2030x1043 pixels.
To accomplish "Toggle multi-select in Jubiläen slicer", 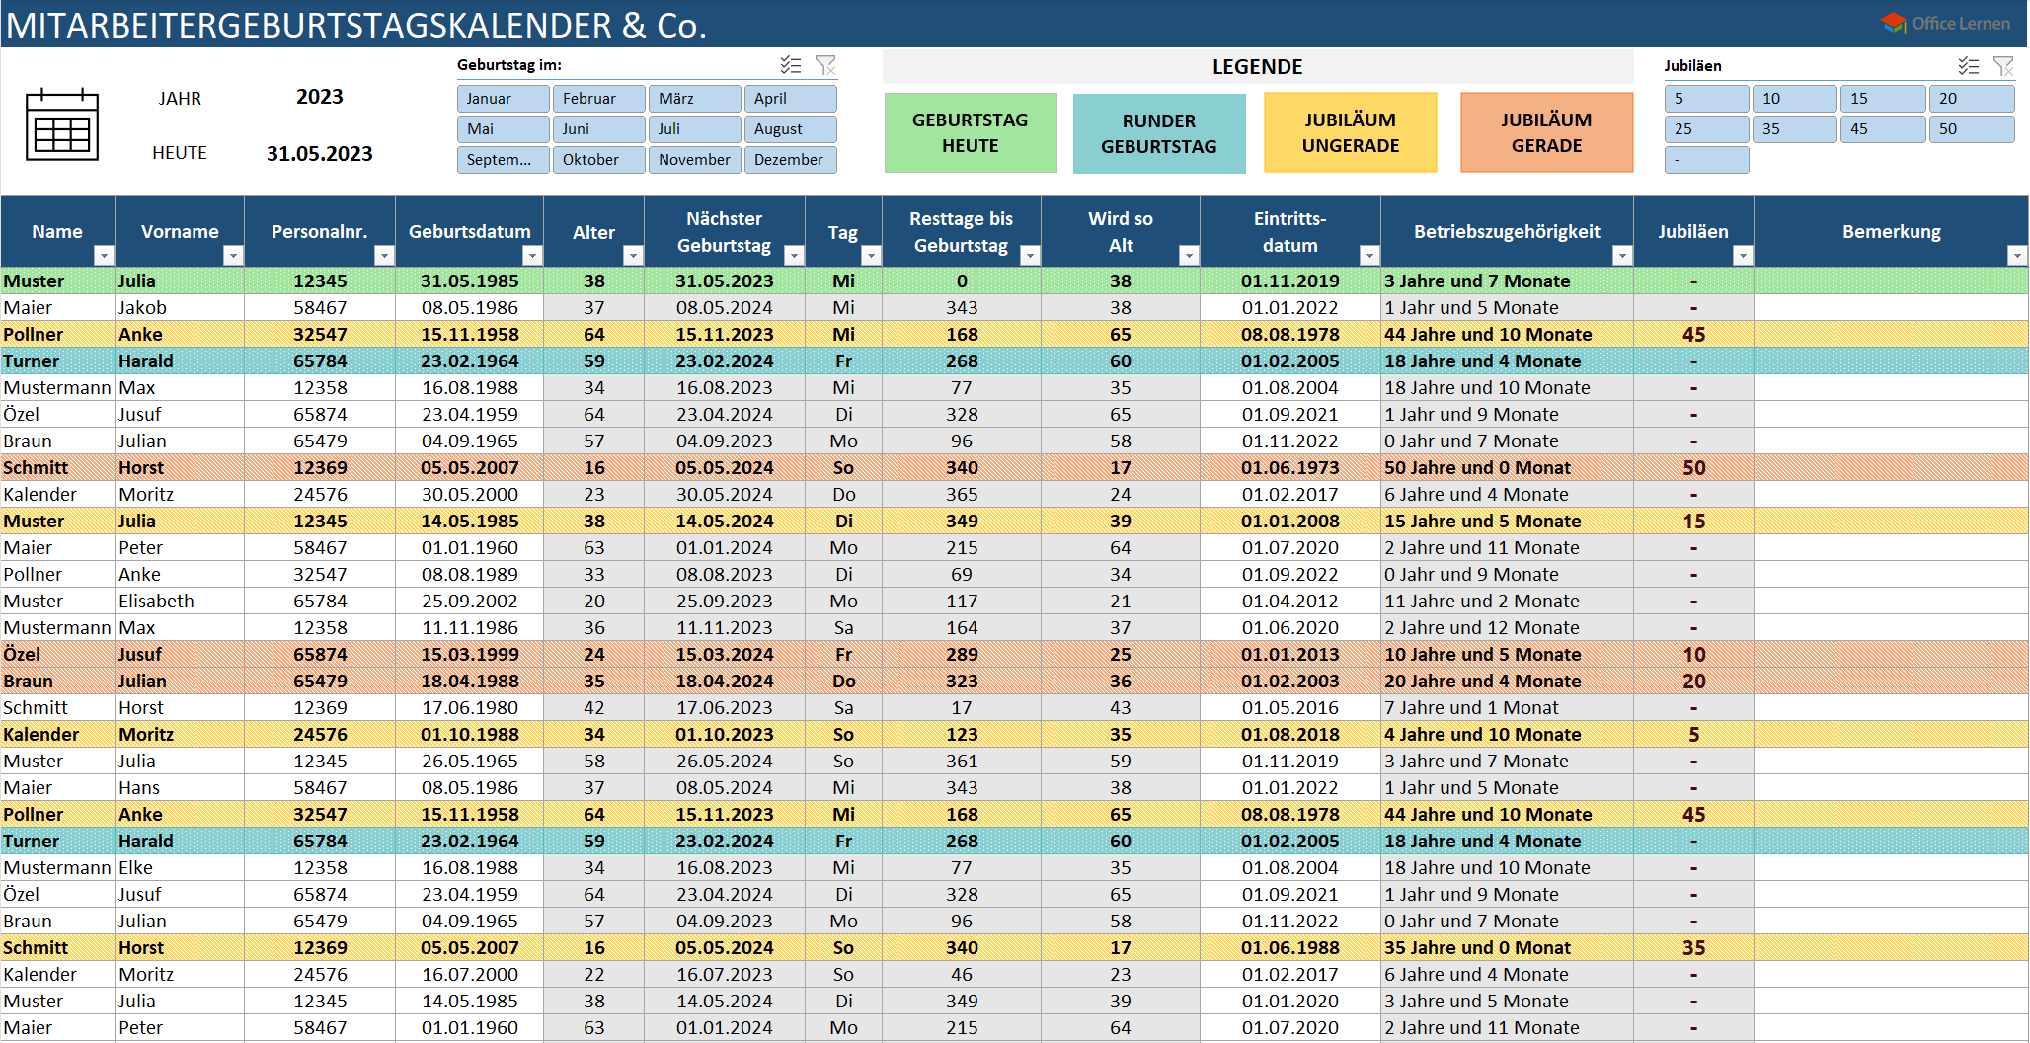I will [1968, 66].
